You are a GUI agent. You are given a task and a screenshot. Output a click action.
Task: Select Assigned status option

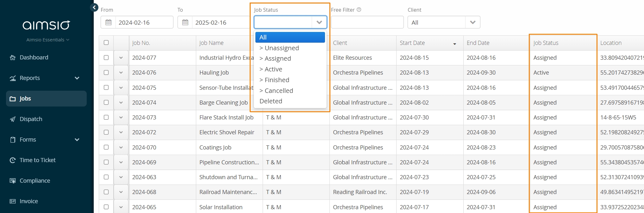(290, 58)
